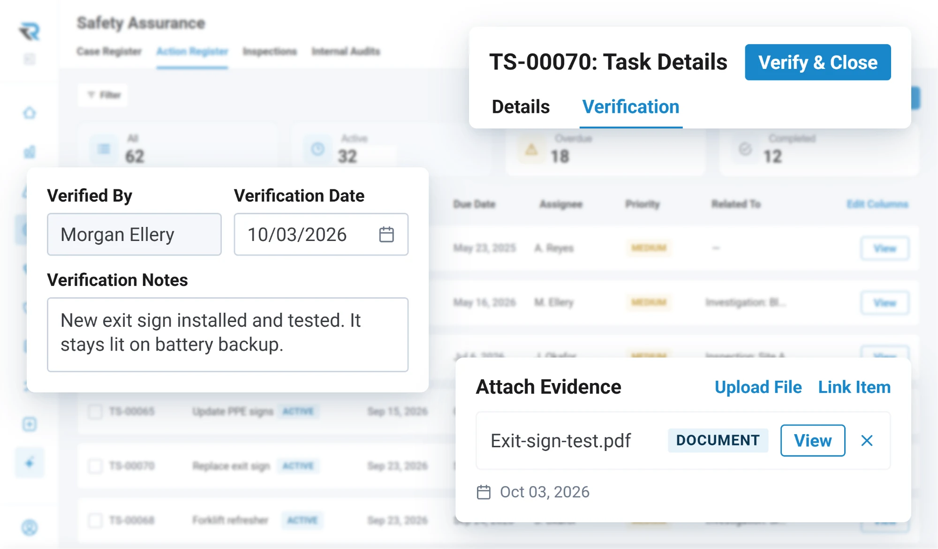Image resolution: width=938 pixels, height=549 pixels.
Task: Go to the Inspections tab
Action: (x=270, y=51)
